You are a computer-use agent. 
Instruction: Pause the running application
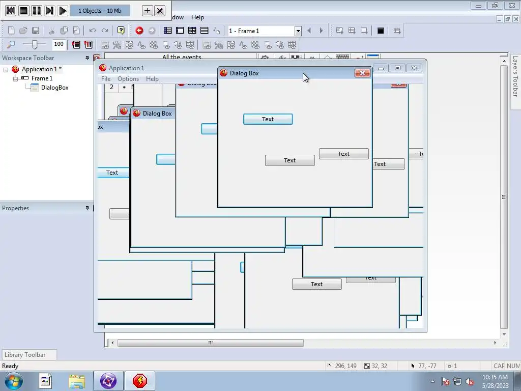37,11
